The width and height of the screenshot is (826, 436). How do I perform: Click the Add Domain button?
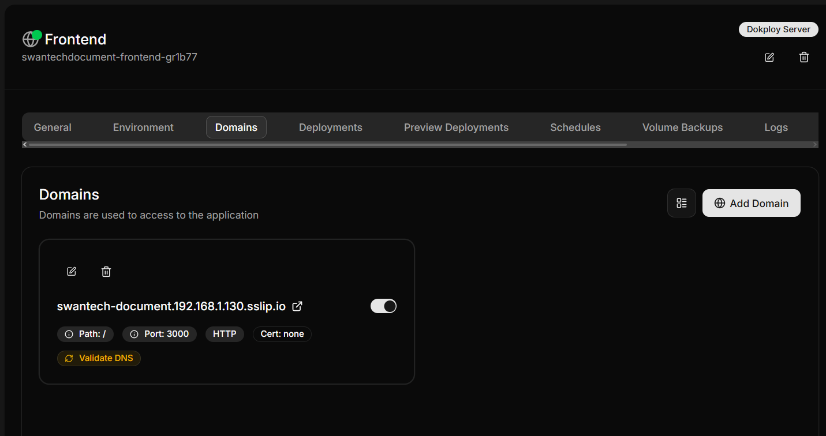point(752,203)
